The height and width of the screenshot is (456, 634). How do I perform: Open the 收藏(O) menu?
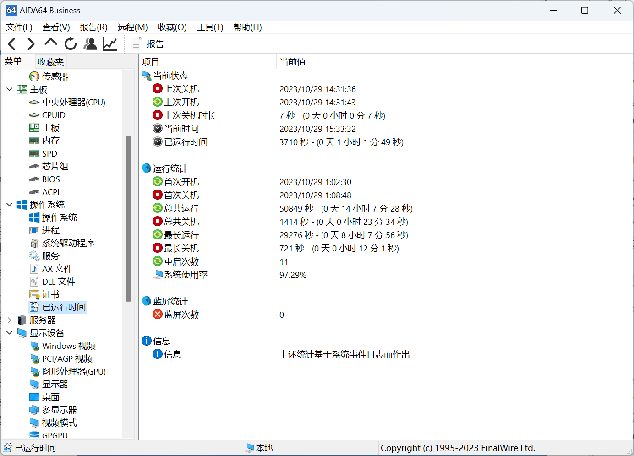coord(172,27)
